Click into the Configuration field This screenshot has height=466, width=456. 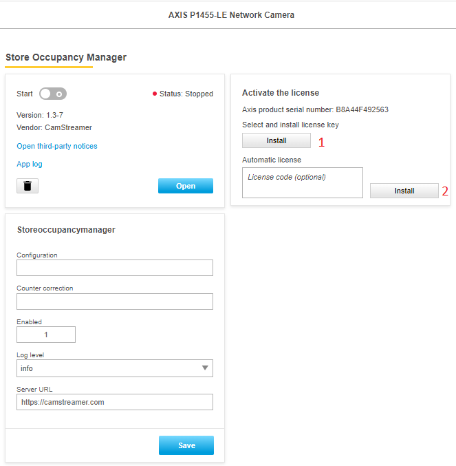[x=115, y=268]
